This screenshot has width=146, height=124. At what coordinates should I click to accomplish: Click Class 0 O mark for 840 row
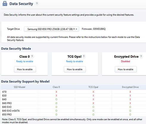[x=56, y=99]
